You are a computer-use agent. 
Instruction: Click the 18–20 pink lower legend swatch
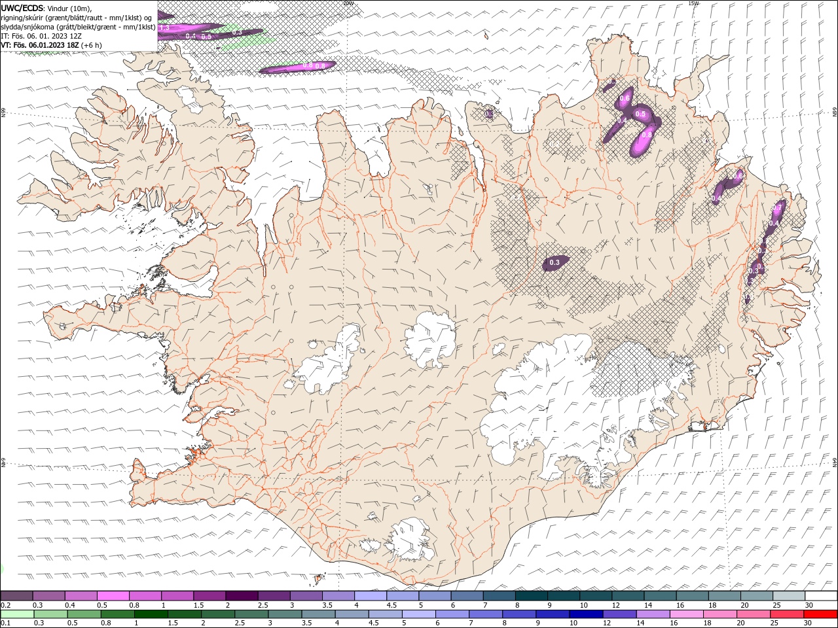[x=720, y=614]
